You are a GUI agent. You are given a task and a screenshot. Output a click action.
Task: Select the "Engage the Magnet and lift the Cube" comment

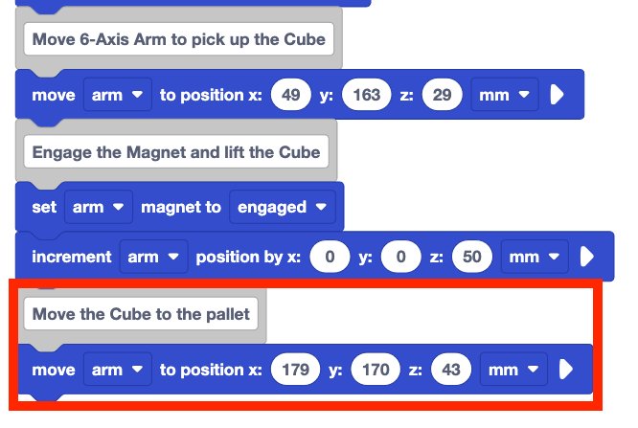(x=176, y=151)
